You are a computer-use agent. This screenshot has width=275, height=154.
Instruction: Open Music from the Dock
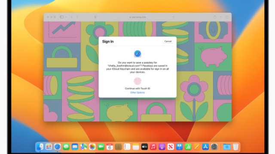(x=153, y=147)
